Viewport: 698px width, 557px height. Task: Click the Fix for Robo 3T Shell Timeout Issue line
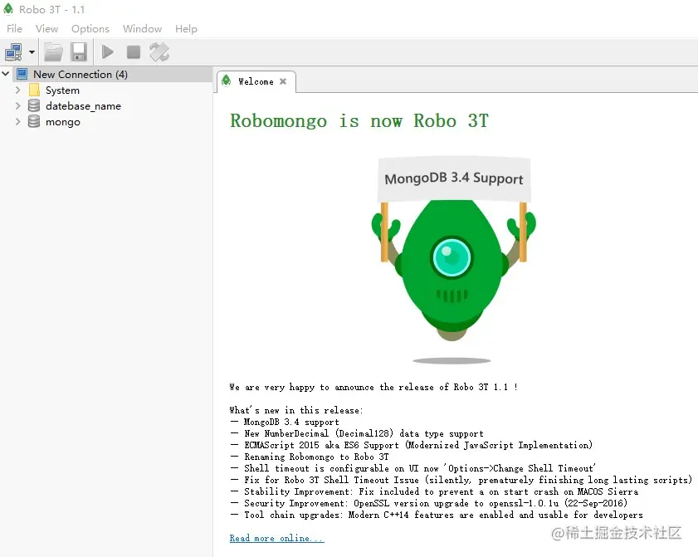(461, 480)
